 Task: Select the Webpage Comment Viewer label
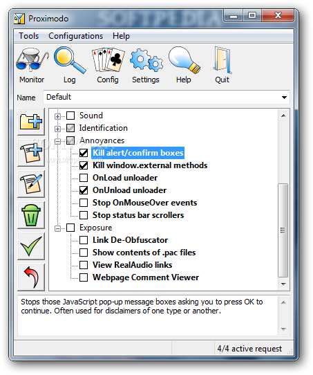[x=146, y=277]
